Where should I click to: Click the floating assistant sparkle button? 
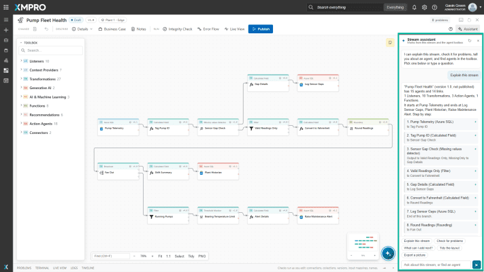[388, 254]
